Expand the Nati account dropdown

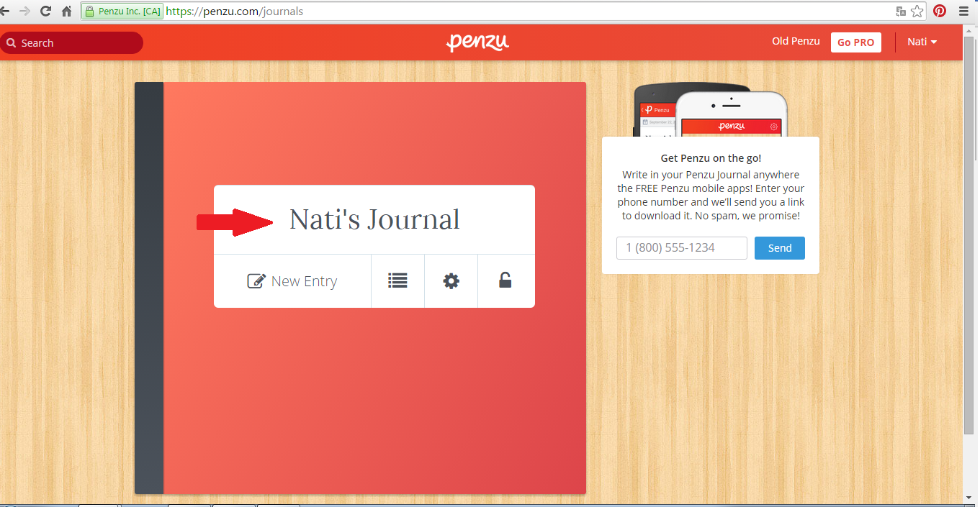[922, 42]
